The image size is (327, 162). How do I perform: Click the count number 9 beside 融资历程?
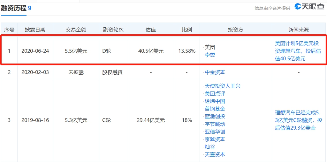click(x=30, y=8)
